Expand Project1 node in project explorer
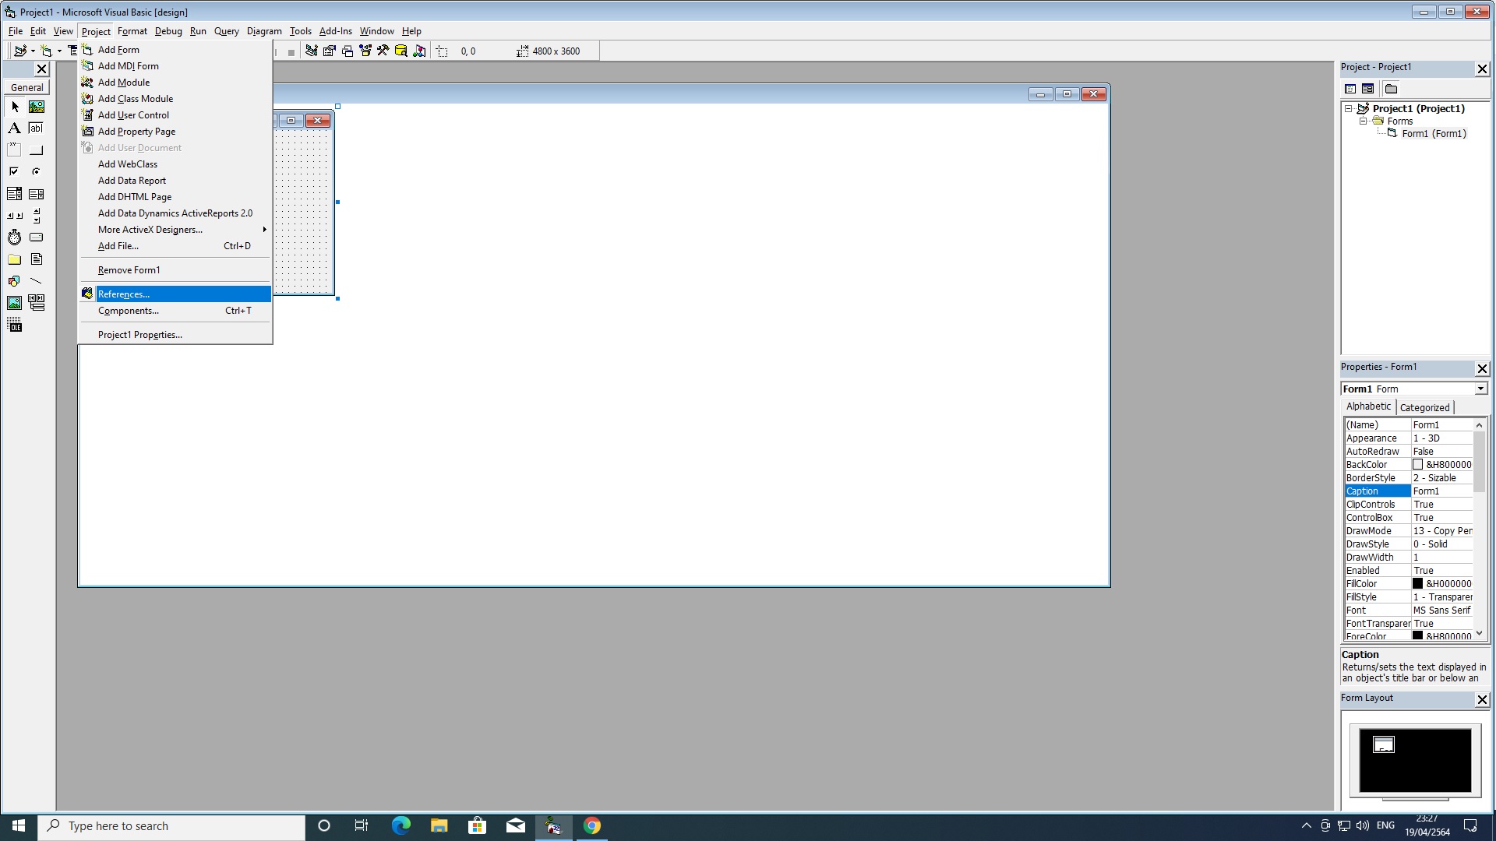Screen dimensions: 1496x841 [x=1348, y=107]
